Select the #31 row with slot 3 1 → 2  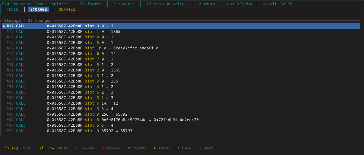tap(181, 76)
